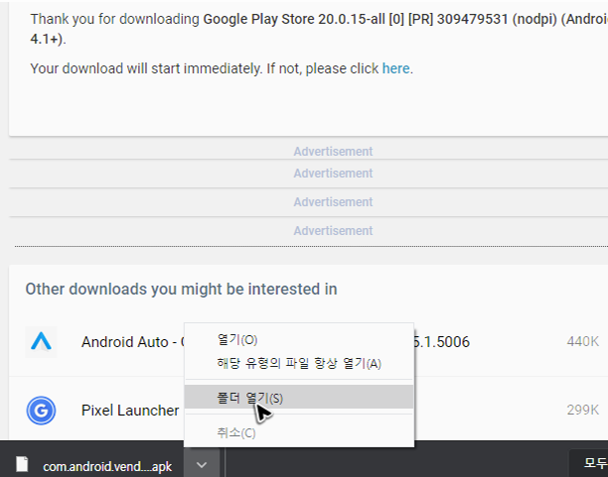The image size is (608, 477).
Task: Click the 'Other downloads you might be interested in' heading
Action: [x=181, y=290]
